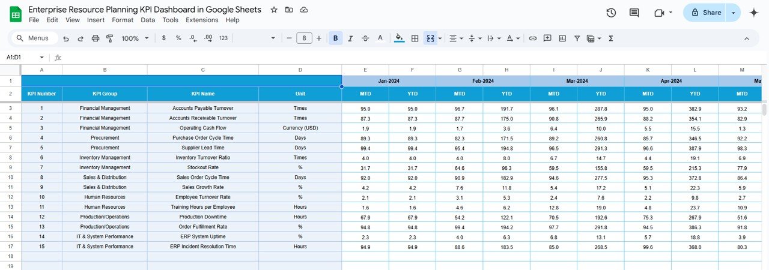Open text wrapping dropdown
Viewport: 769px width, 270px height.
tap(493, 38)
